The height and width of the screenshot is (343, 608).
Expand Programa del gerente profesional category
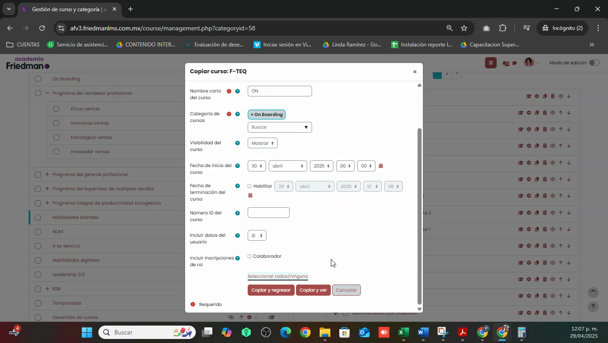(47, 175)
